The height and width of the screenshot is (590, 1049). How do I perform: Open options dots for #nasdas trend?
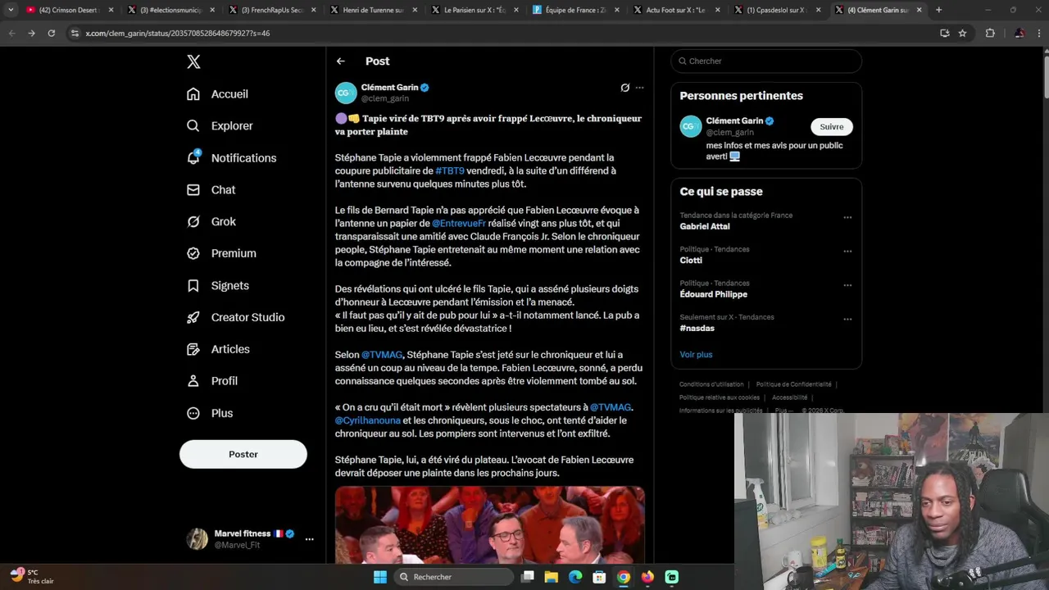pos(847,320)
